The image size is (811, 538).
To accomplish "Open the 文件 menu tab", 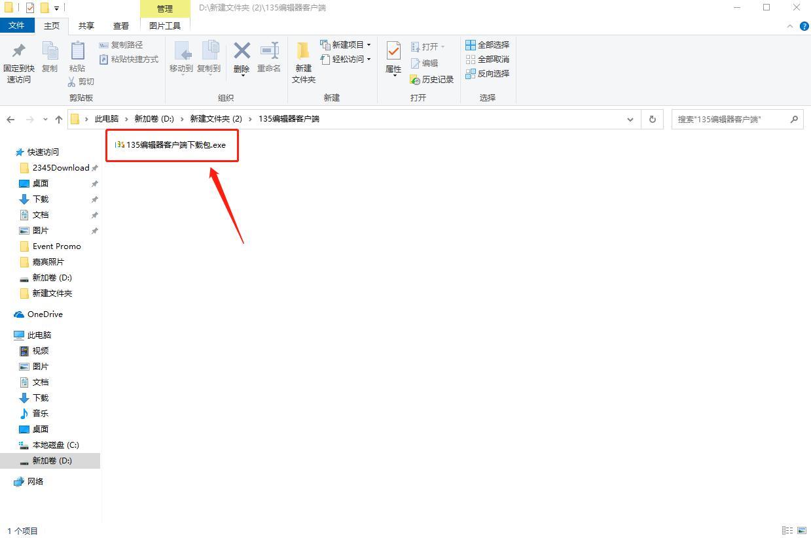I will point(16,25).
